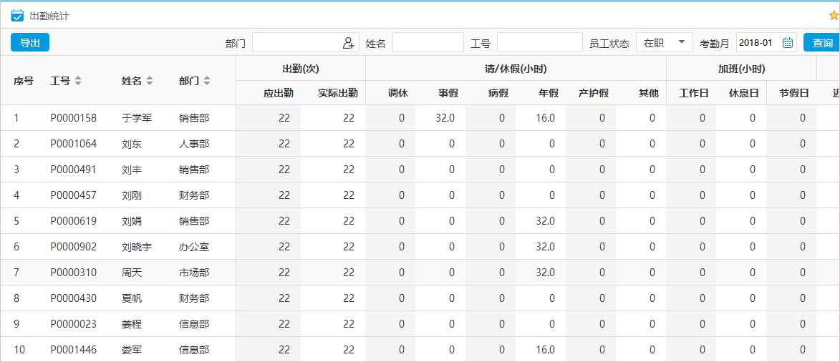
Task: Click the 工号 filter text box
Action: coord(539,43)
